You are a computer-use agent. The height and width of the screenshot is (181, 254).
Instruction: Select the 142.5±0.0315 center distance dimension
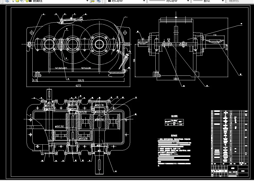[x=61, y=68]
